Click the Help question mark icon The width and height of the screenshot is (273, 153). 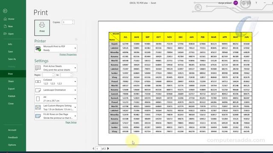(256, 3)
